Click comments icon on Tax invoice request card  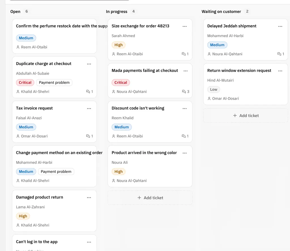(x=88, y=136)
